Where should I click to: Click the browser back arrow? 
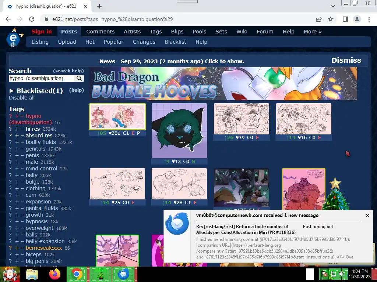8,19
